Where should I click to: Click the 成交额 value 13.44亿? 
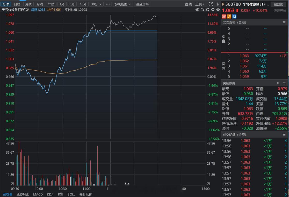point(280,99)
